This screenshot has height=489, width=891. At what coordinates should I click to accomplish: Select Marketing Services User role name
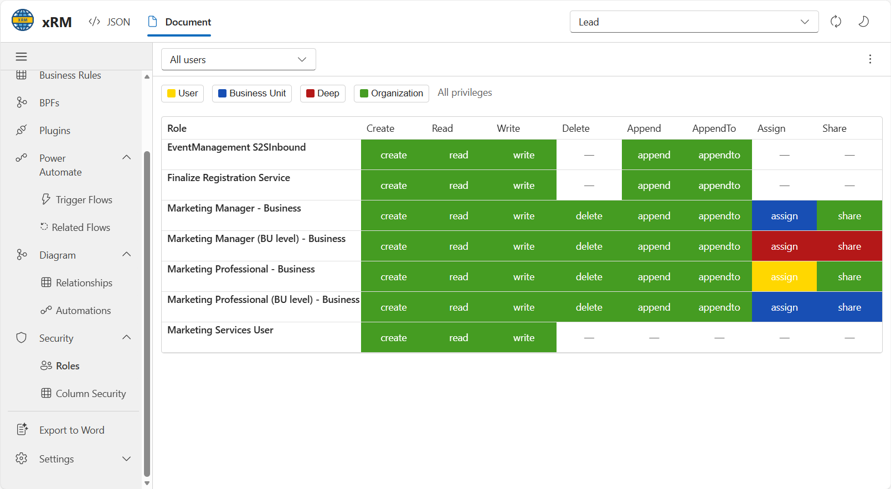point(220,330)
